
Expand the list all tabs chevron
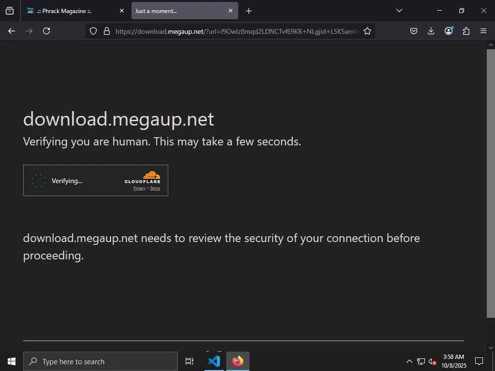399,11
